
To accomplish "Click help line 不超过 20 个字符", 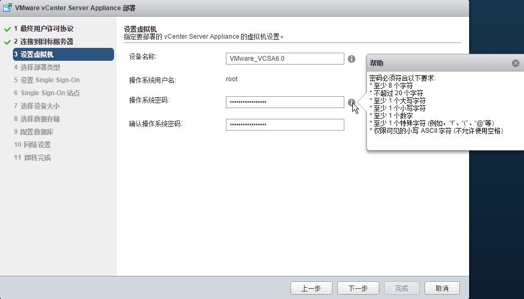I will (396, 93).
